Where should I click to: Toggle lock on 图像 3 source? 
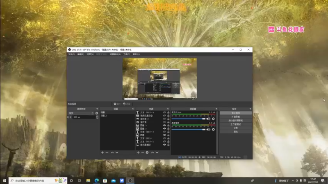[168, 126]
